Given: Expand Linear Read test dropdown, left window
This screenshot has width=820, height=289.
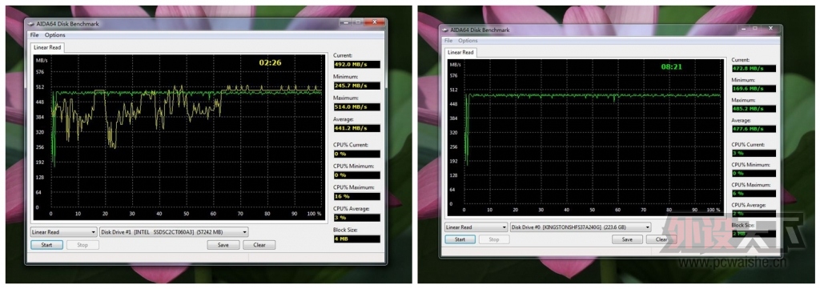Looking at the screenshot, I should [64, 231].
